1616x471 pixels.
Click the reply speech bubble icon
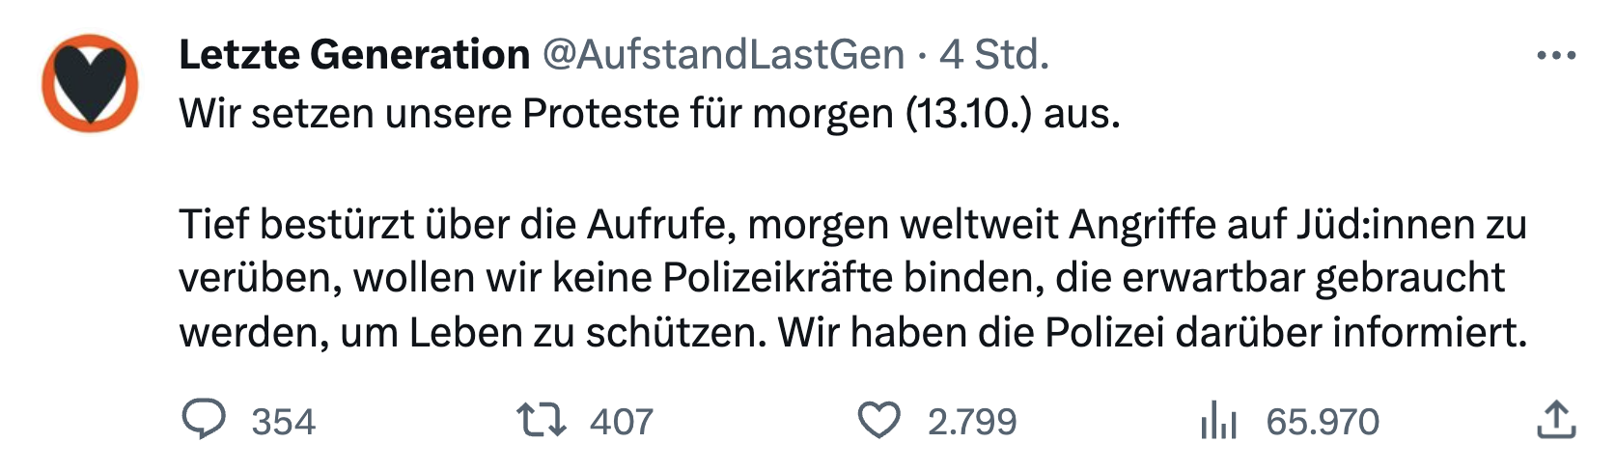pyautogui.click(x=204, y=421)
